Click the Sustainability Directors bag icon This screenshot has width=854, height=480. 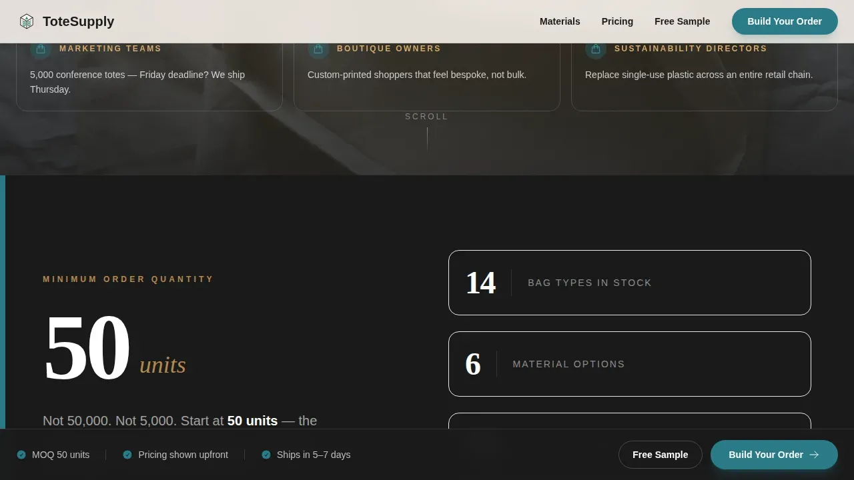click(596, 49)
